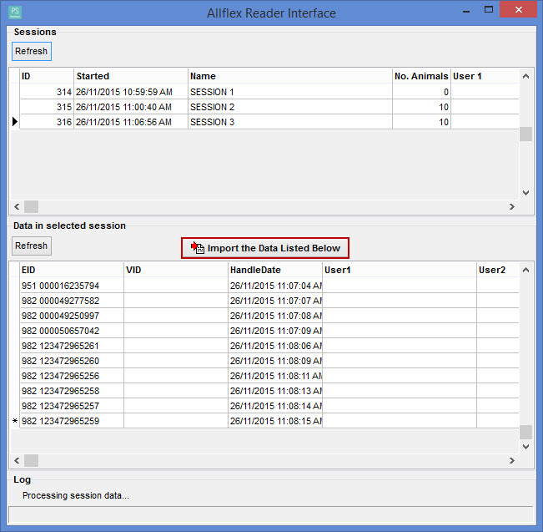Click start time 26/11/2015 11:06:56 AM
This screenshot has width=543, height=532.
(x=131, y=122)
